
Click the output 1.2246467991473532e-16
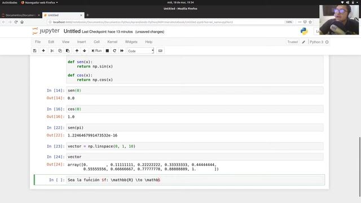pyautogui.click(x=93, y=135)
